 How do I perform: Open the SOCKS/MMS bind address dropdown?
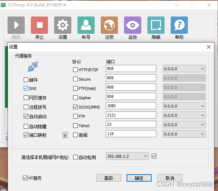tap(184, 106)
